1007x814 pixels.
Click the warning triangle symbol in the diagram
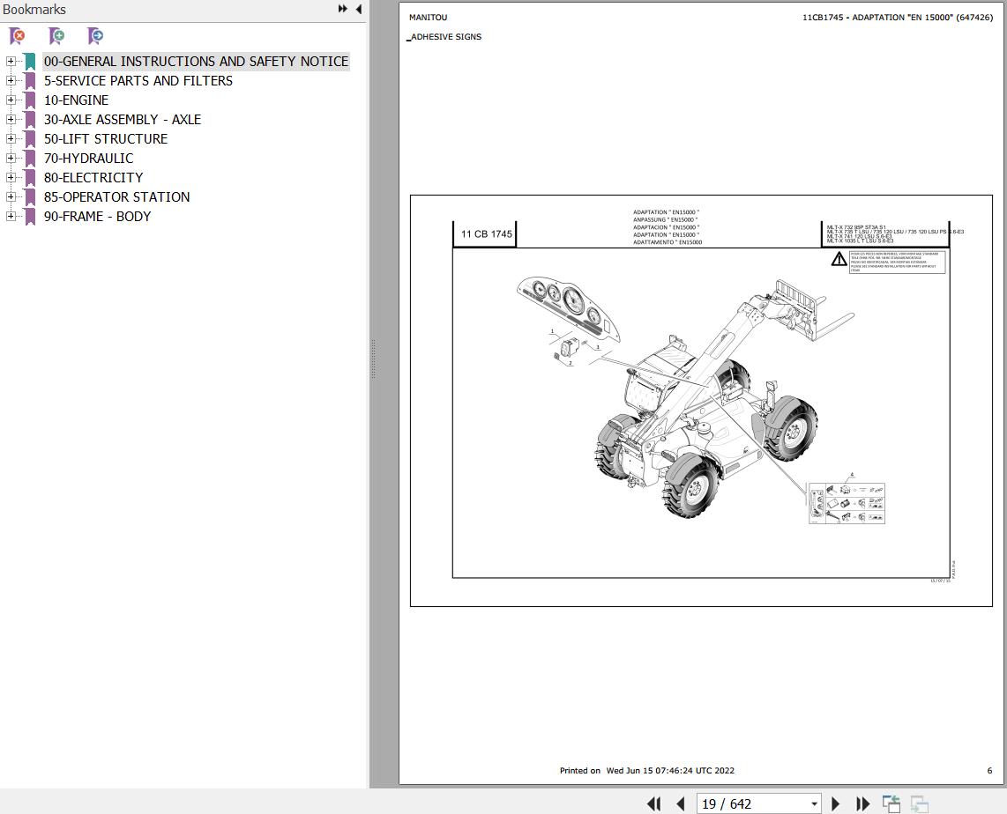tap(839, 259)
